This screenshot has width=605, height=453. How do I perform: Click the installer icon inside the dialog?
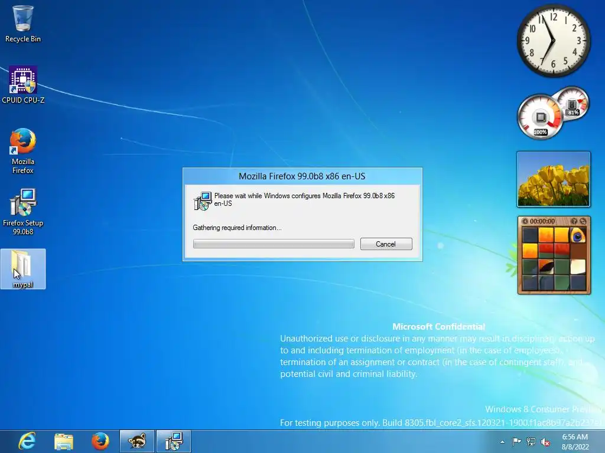pos(203,201)
